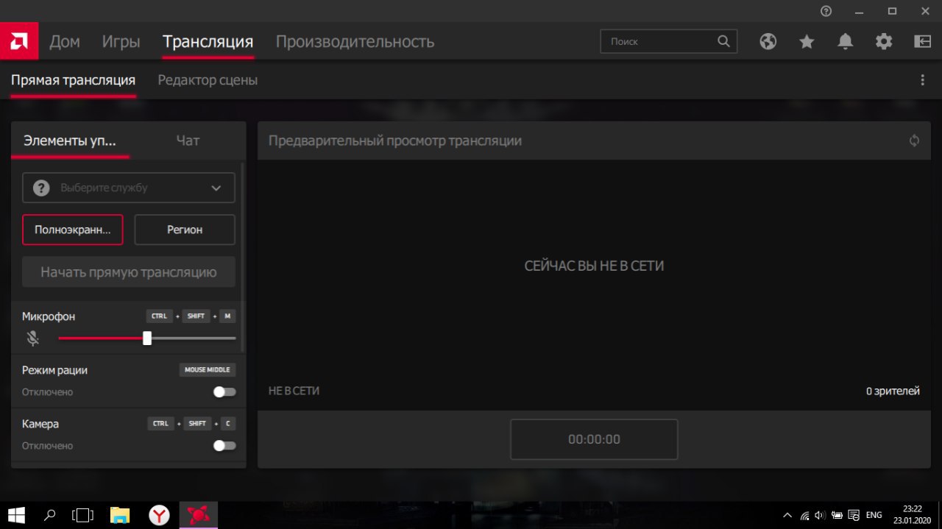
Task: Show hidden tray icons chevron
Action: coord(787,516)
